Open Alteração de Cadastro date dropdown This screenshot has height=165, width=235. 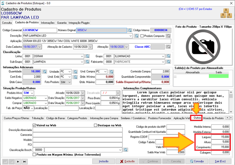tap(90, 47)
